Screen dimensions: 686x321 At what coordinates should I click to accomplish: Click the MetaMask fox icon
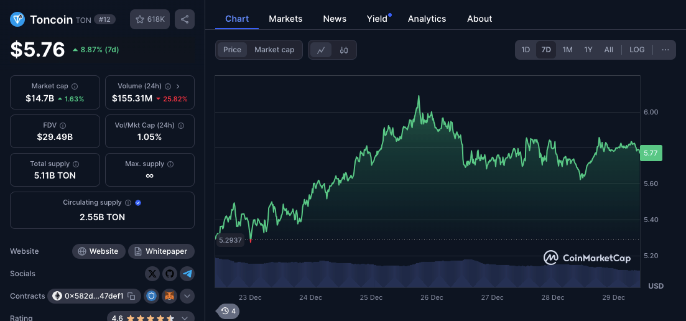click(x=170, y=296)
